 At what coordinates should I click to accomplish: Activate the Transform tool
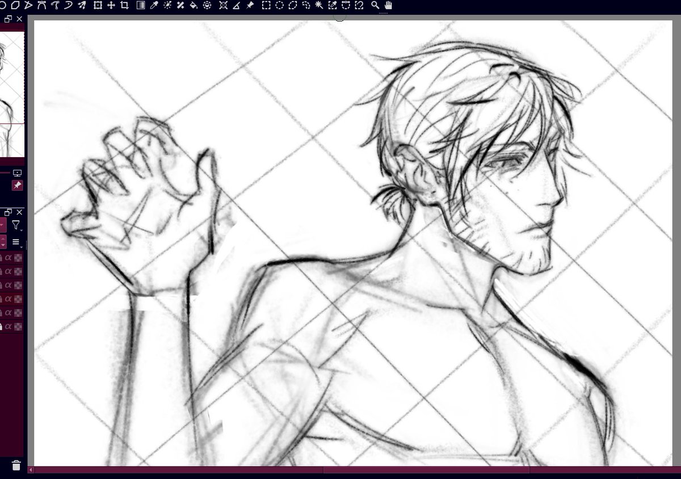[98, 5]
